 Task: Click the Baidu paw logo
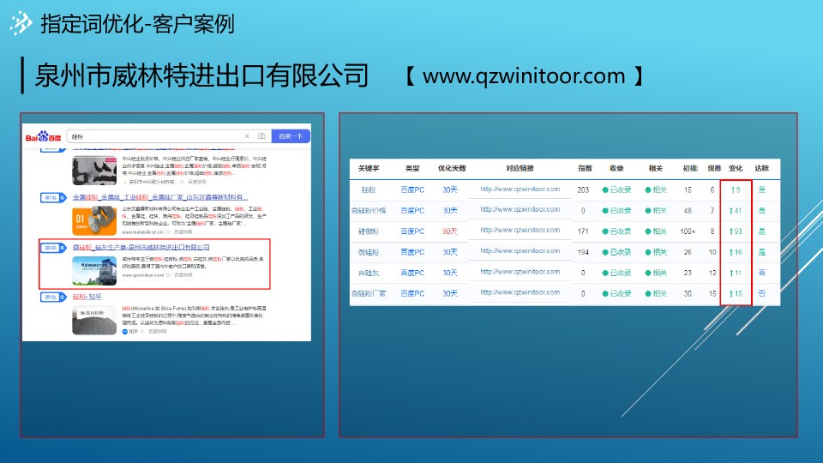coord(43,136)
